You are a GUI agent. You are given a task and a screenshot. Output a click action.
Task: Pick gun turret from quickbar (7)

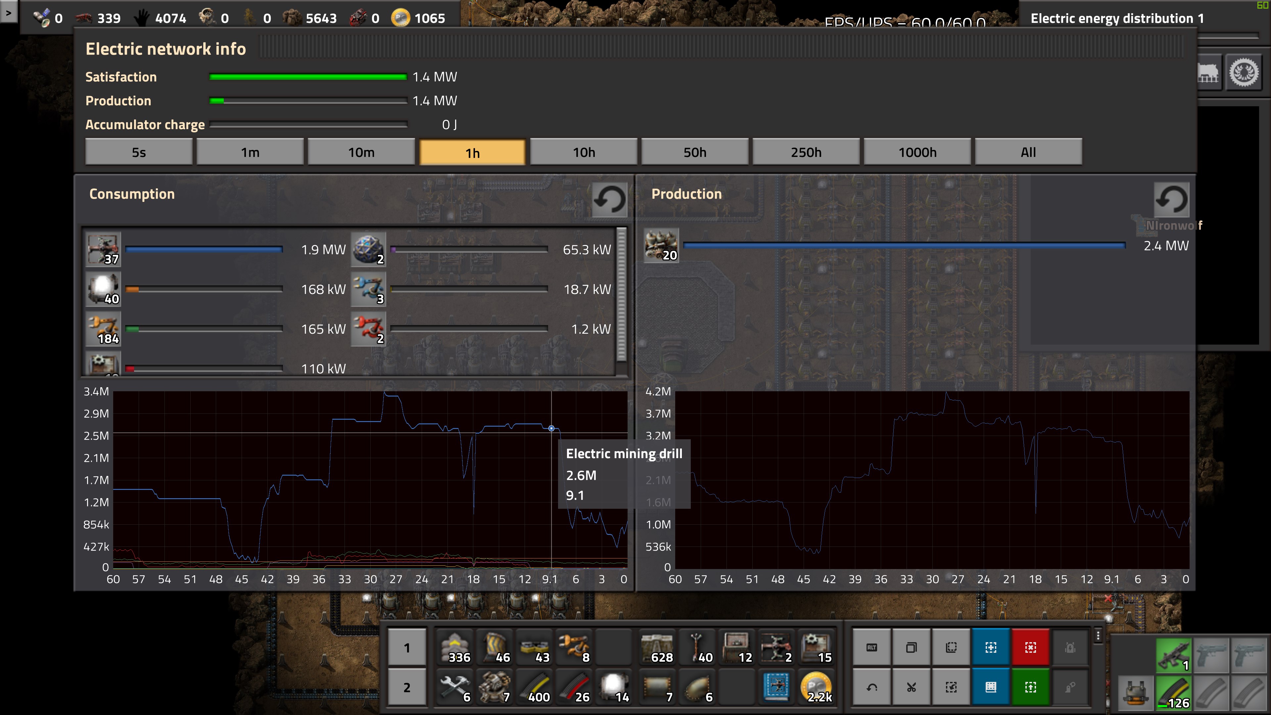coord(495,688)
